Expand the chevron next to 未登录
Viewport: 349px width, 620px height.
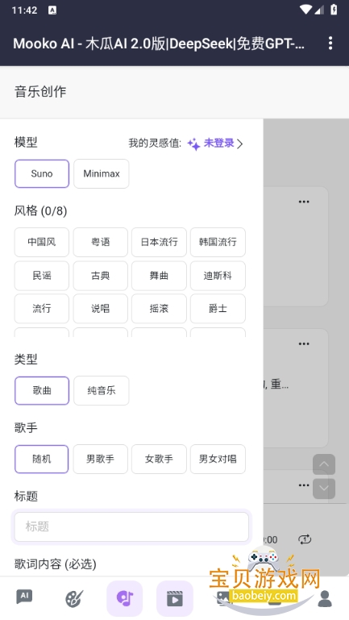[x=240, y=144]
